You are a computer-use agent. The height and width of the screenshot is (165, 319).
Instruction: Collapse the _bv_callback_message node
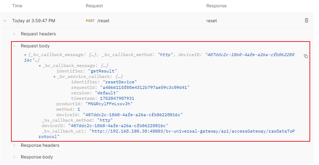[x=40, y=66]
